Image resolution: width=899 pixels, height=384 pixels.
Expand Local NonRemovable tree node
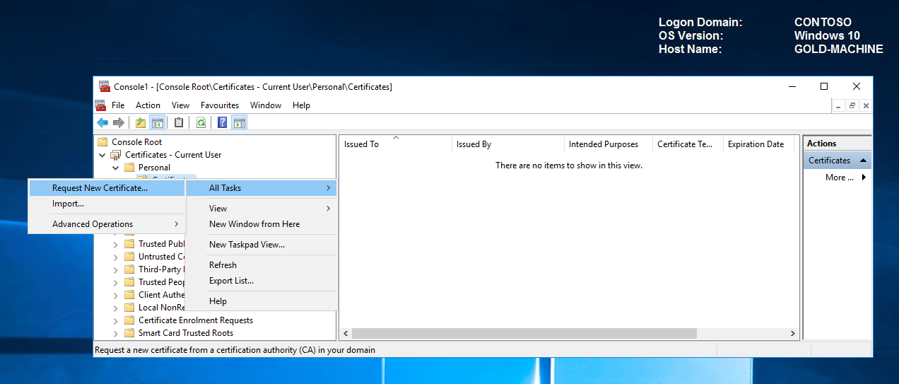[116, 307]
